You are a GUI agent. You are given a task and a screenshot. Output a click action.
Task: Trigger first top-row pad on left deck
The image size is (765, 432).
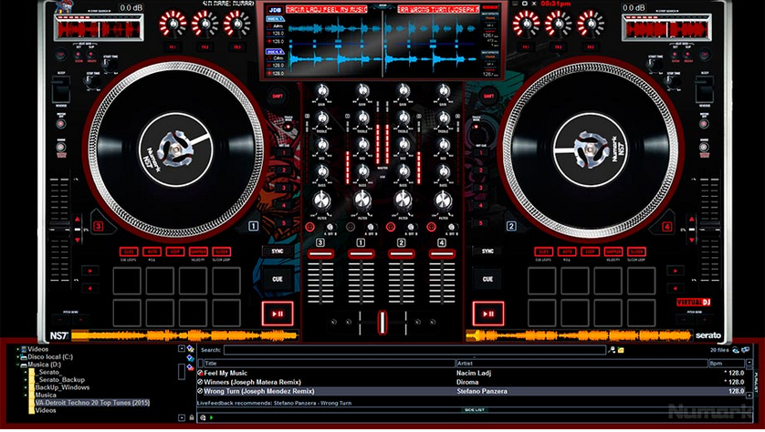[x=127, y=281]
